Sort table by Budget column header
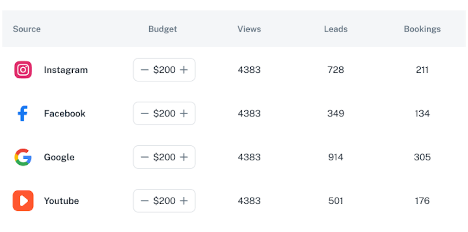Screen dimensions: 468x232 click(x=163, y=29)
